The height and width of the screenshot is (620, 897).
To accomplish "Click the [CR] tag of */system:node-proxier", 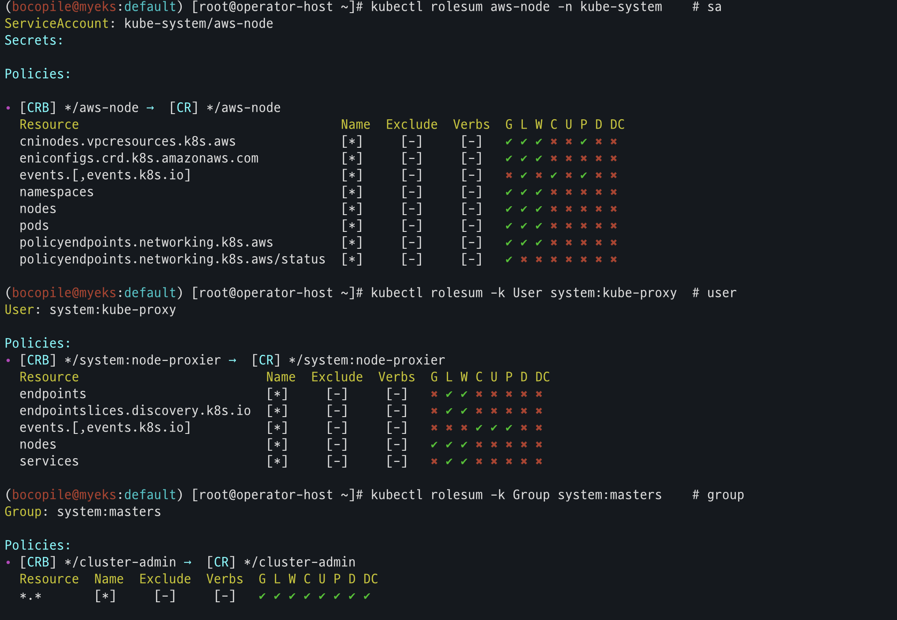I will (266, 360).
